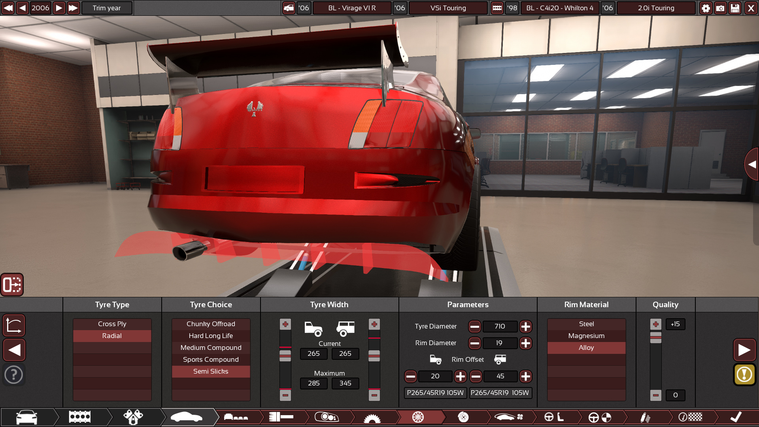The width and height of the screenshot is (759, 427).
Task: Expand the right side collapse arrow
Action: pos(751,164)
